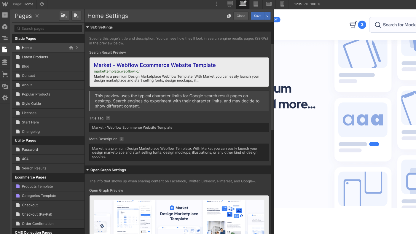Viewport: 416px width, 234px height.
Task: Close the Pages panel
Action: click(37, 16)
